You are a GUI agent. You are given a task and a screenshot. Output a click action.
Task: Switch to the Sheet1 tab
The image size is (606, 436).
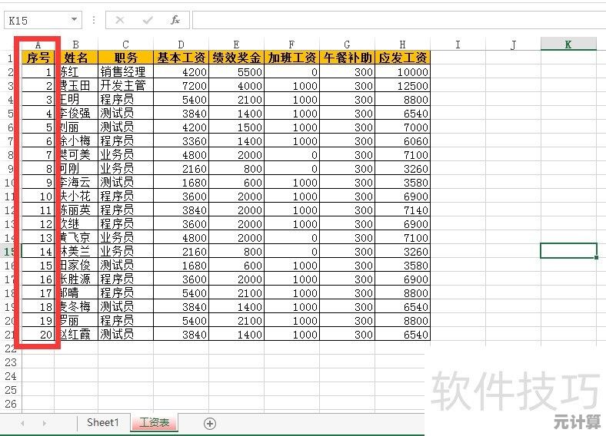(x=103, y=423)
